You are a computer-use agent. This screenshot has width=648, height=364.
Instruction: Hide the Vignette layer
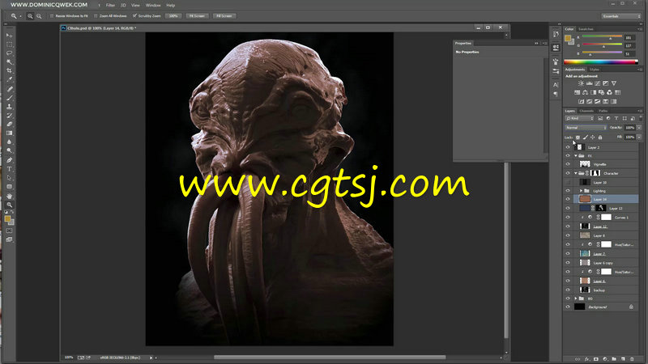pyautogui.click(x=568, y=164)
